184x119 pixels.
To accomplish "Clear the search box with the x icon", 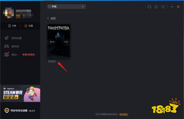I will pyautogui.click(x=83, y=6).
